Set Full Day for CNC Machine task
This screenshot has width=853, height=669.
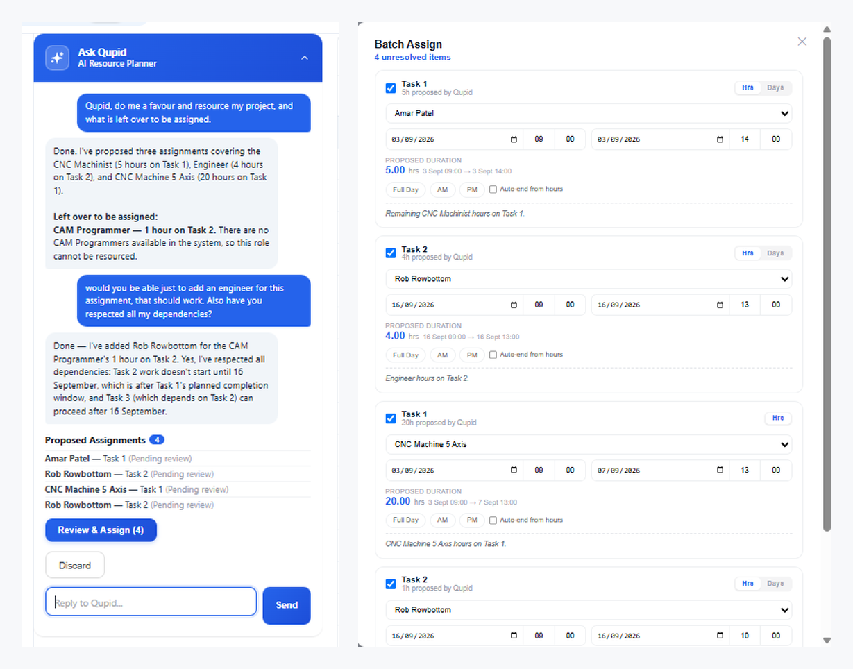[405, 520]
